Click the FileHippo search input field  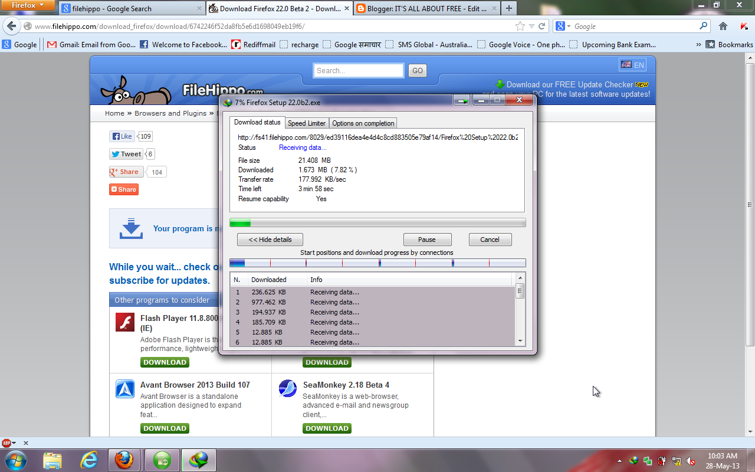pos(358,71)
